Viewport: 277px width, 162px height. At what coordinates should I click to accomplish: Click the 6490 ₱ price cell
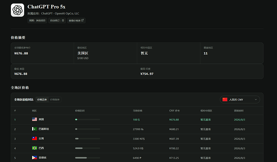[x=137, y=158]
